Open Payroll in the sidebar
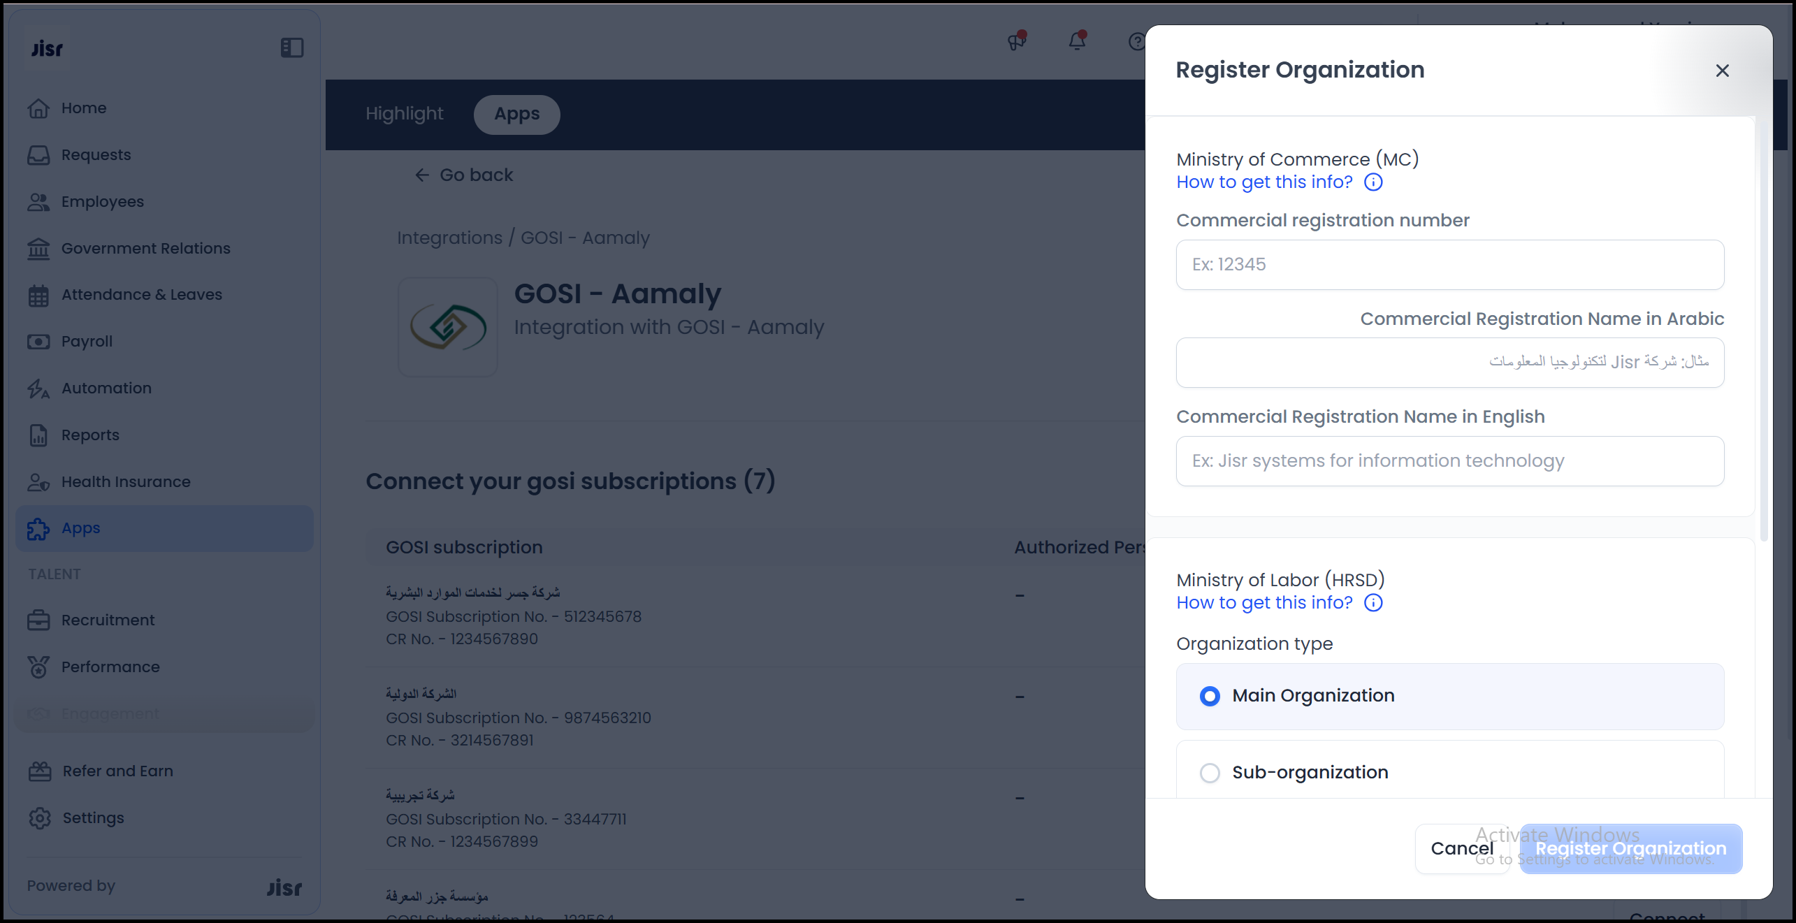The image size is (1796, 923). [87, 341]
